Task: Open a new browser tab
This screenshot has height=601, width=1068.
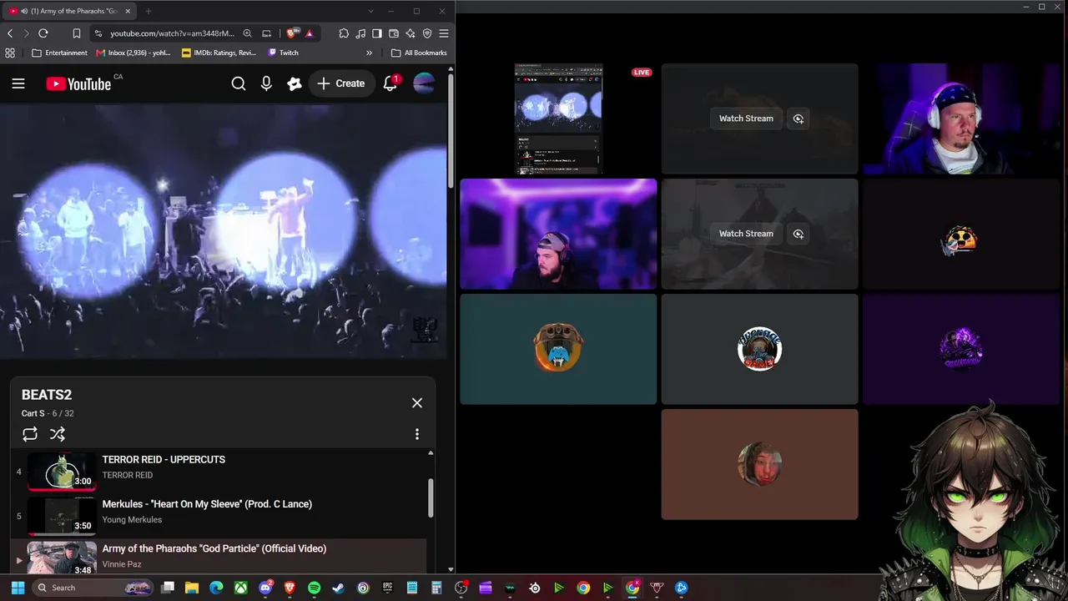Action: [x=148, y=11]
